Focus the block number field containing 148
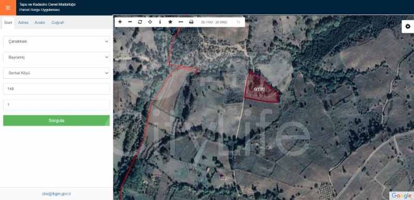 click(x=56, y=89)
